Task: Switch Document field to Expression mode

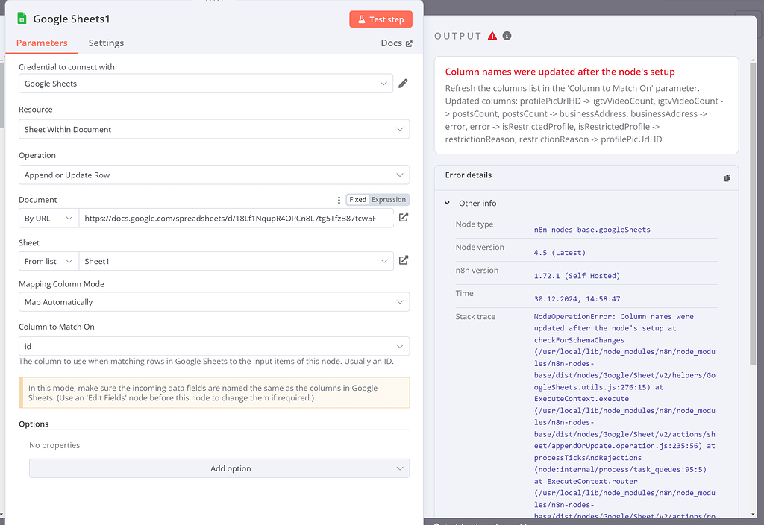Action: tap(389, 200)
